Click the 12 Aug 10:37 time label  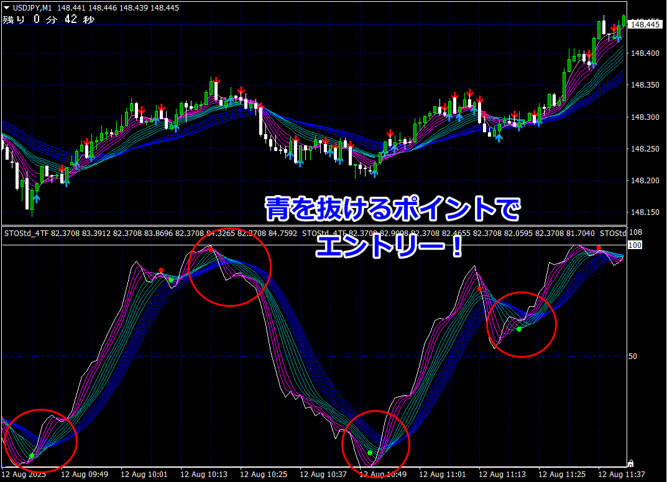coord(323,475)
